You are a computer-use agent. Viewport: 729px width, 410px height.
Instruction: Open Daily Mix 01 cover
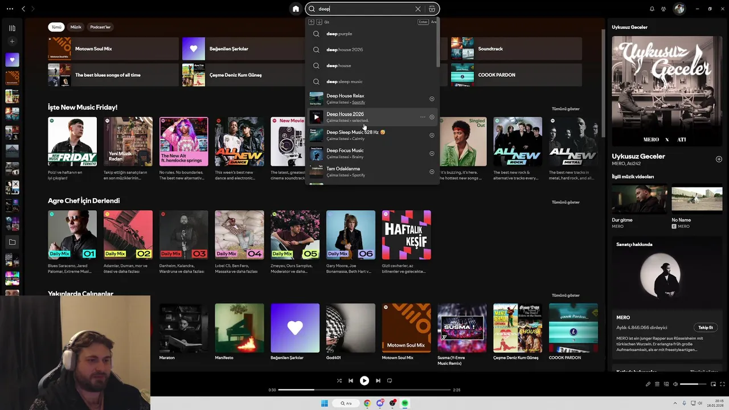click(72, 235)
